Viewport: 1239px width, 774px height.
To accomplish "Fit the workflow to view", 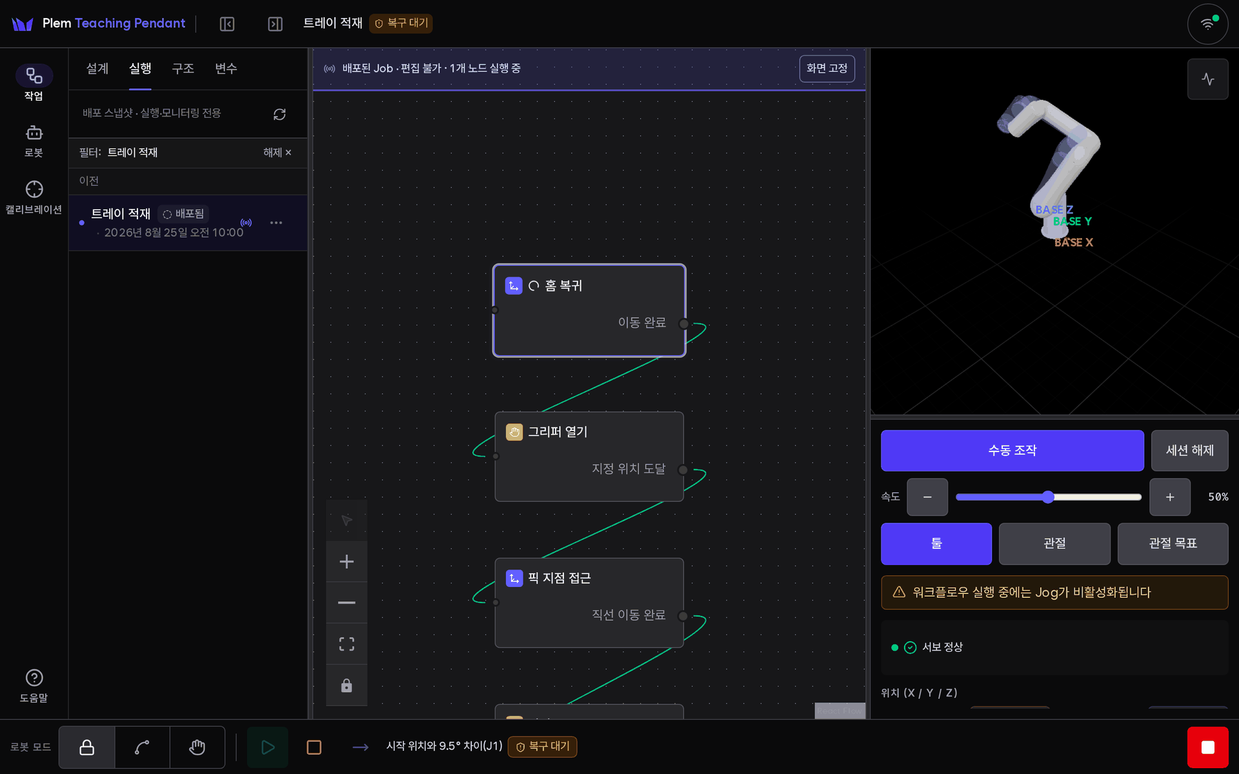I will [347, 644].
